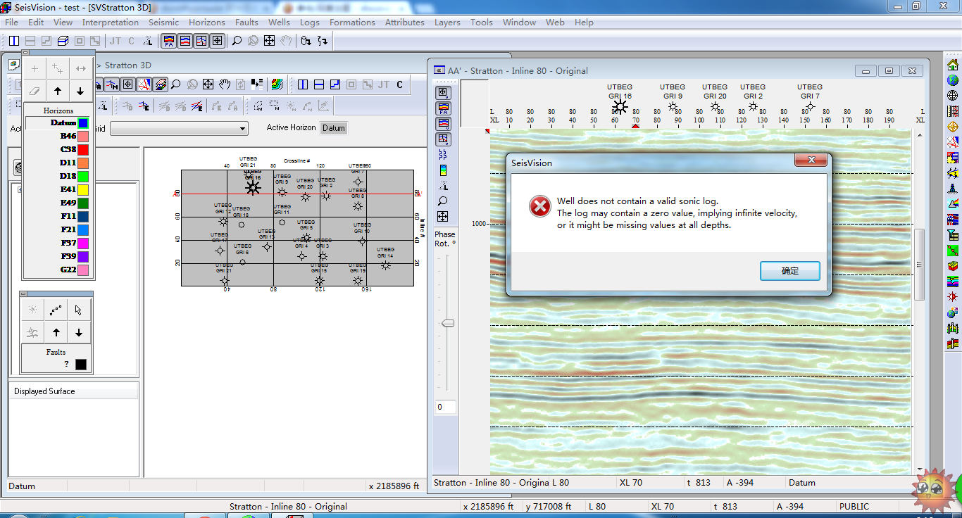
Task: Click the color contour map icon in map toolbar
Action: pos(277,84)
